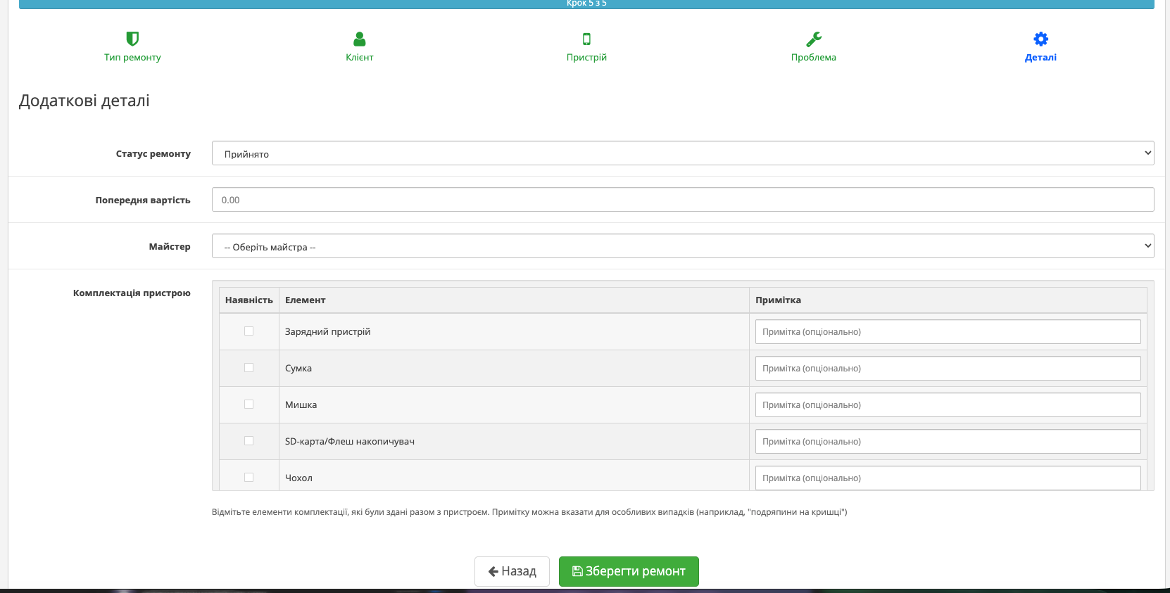Check the Мишка checkbox
Viewport: 1170px width, 593px height.
point(249,404)
